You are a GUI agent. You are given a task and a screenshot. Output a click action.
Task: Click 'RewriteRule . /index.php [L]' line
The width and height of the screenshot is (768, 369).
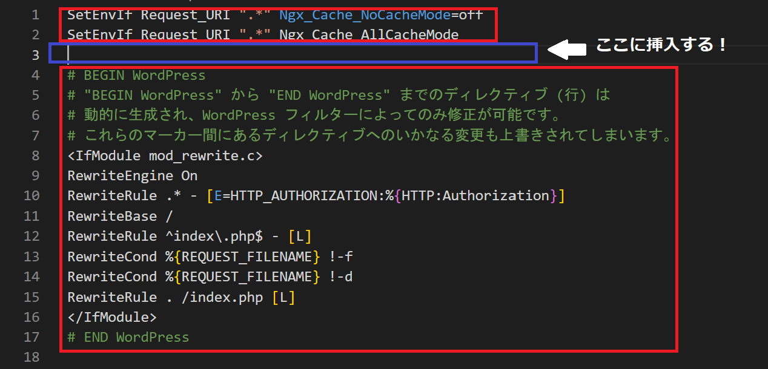point(181,297)
